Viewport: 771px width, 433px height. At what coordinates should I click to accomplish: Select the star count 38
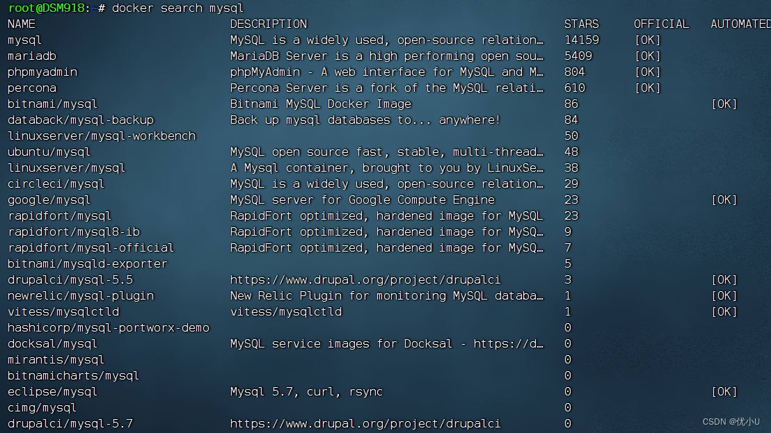(x=571, y=168)
